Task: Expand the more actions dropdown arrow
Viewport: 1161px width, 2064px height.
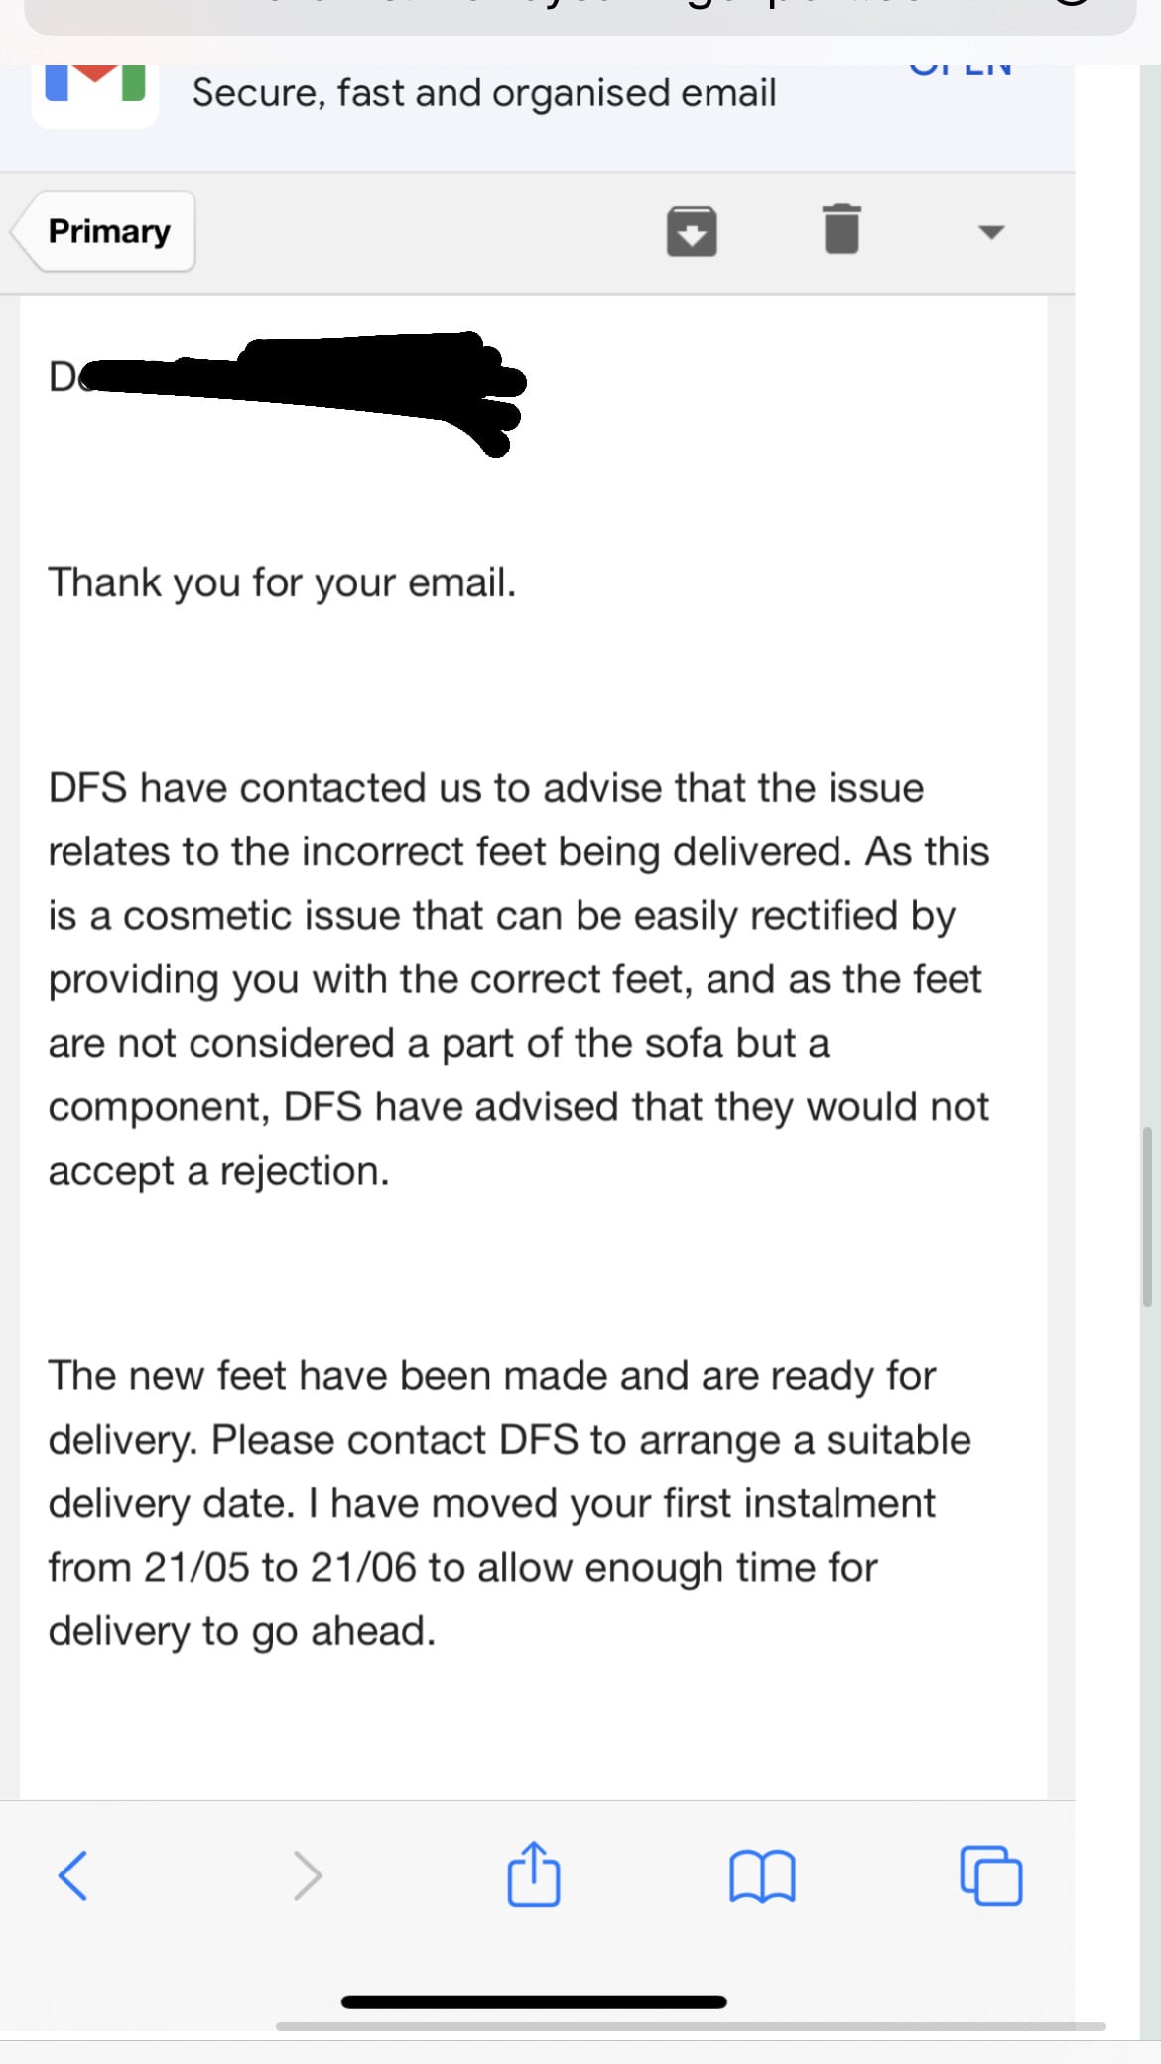Action: [x=991, y=232]
